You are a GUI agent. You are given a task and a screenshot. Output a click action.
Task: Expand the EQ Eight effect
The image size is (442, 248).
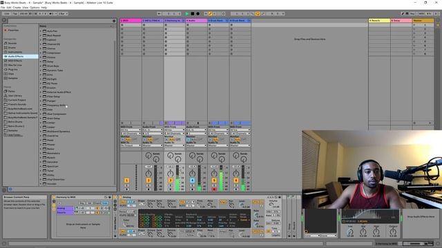point(41,79)
